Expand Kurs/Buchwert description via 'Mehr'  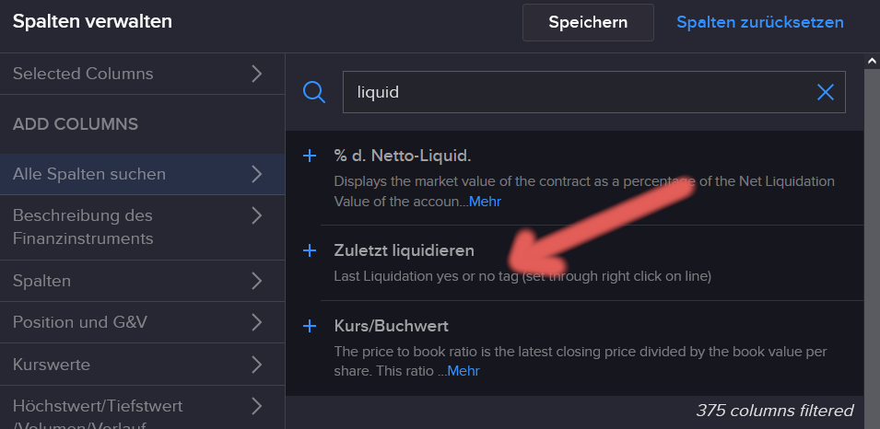click(463, 371)
